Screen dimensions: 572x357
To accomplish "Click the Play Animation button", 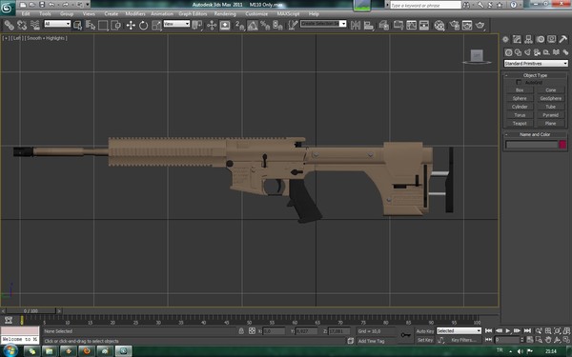I will tap(508, 330).
